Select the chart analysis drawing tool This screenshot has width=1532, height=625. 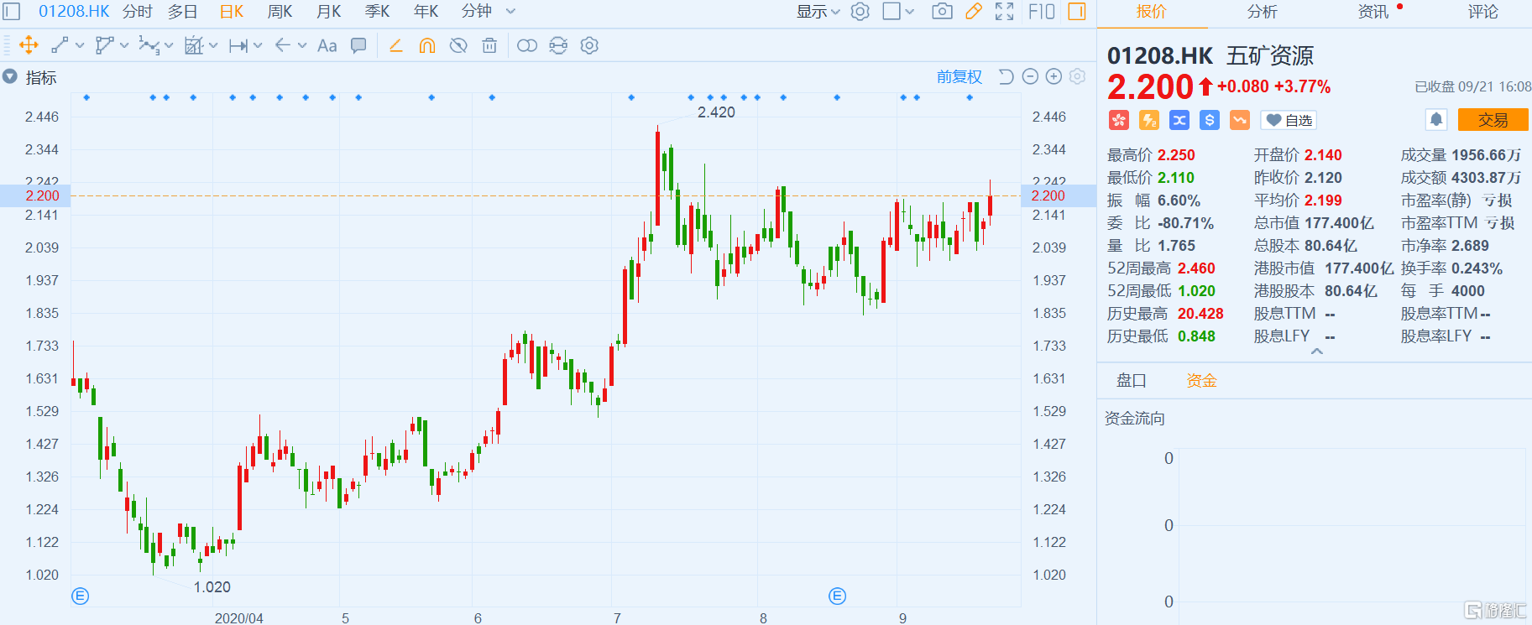point(194,45)
